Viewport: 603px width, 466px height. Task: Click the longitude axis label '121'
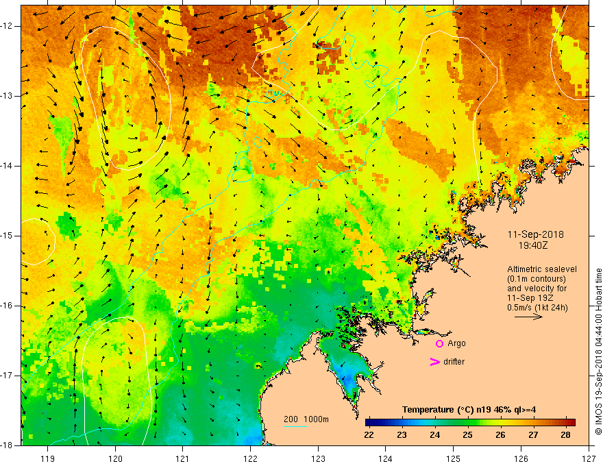182,458
